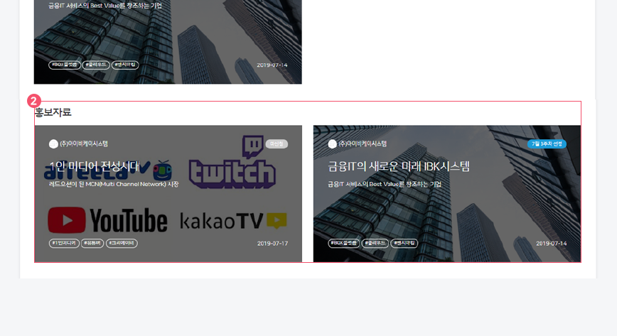The height and width of the screenshot is (336, 617).
Task: Click date 2019-07-14 on 금융IT의 새로운 미래 card
Action: pos(552,244)
